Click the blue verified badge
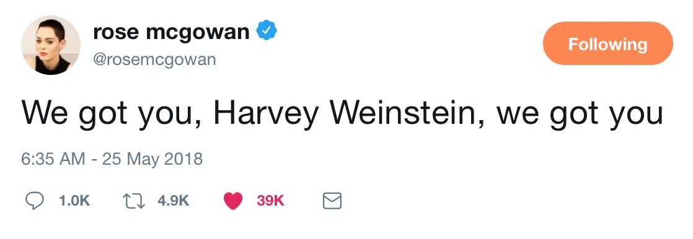 267,32
